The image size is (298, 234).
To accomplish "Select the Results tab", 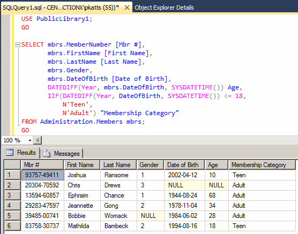I will (x=21, y=153).
